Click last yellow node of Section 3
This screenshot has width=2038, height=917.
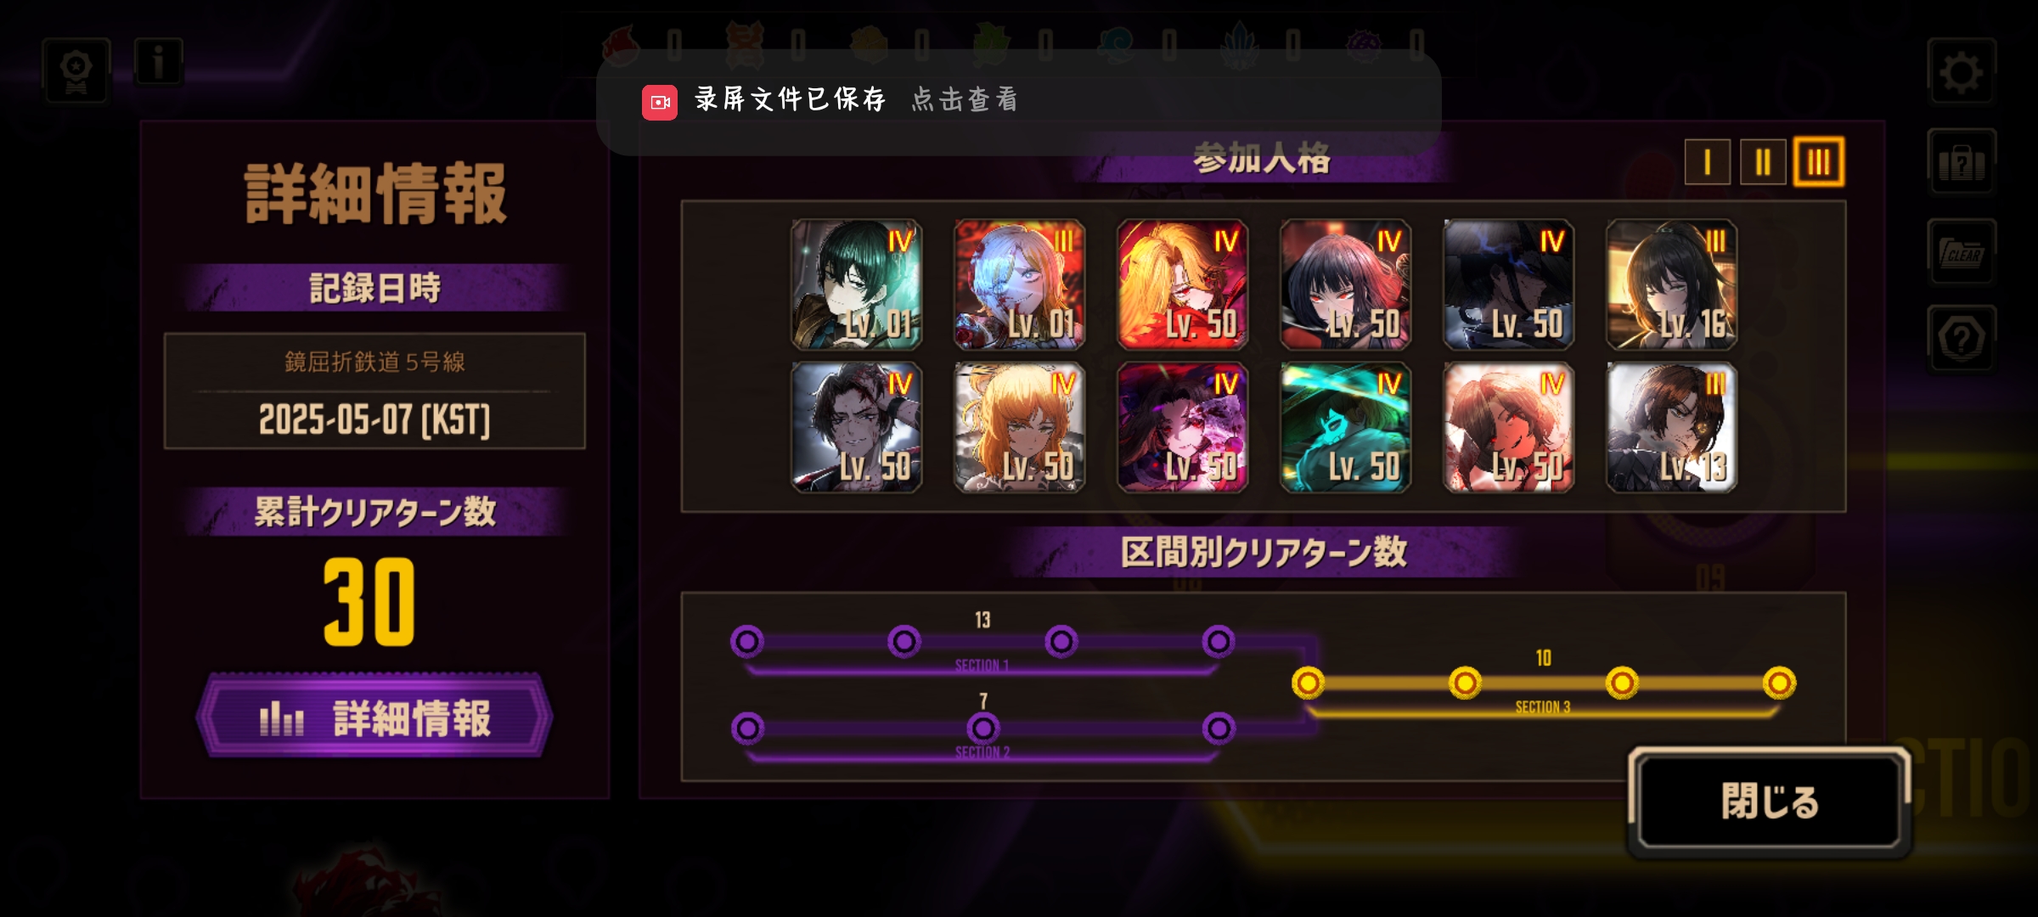(x=1779, y=683)
